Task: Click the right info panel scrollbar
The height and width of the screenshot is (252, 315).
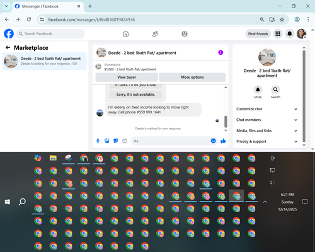Action: point(304,96)
